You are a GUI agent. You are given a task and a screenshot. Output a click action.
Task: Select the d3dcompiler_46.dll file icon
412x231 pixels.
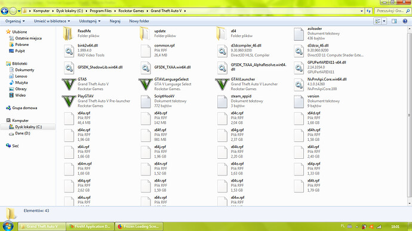222,51
